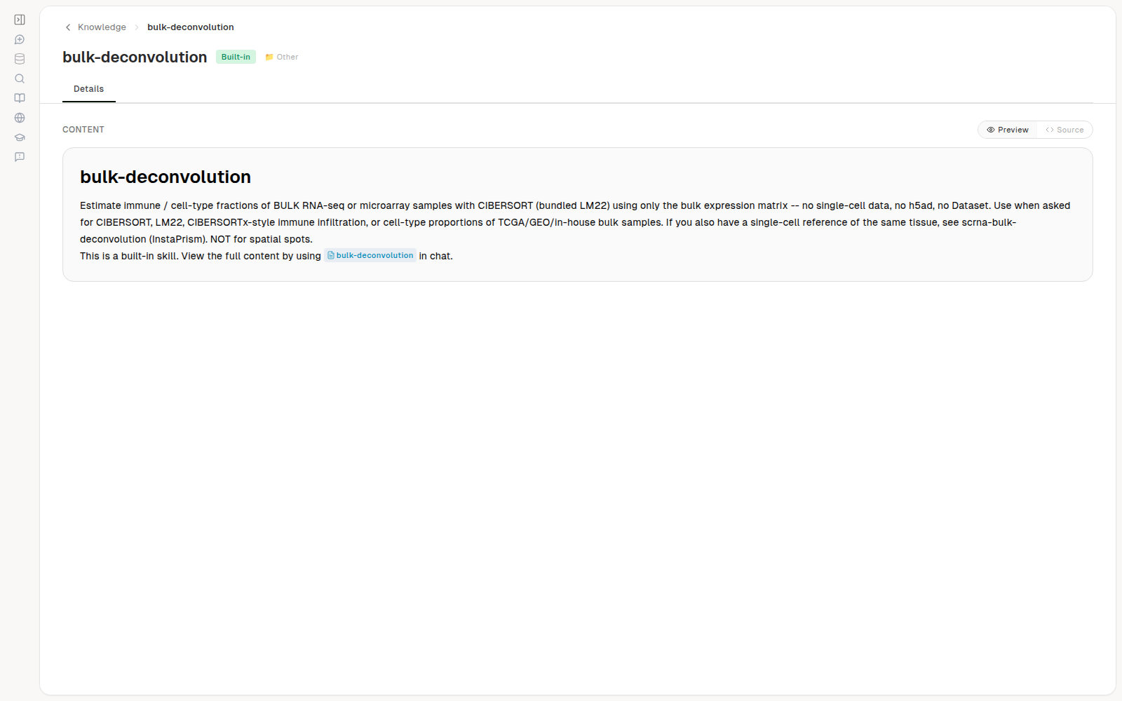Open the graduation cap learning icon
1122x701 pixels.
pyautogui.click(x=20, y=137)
